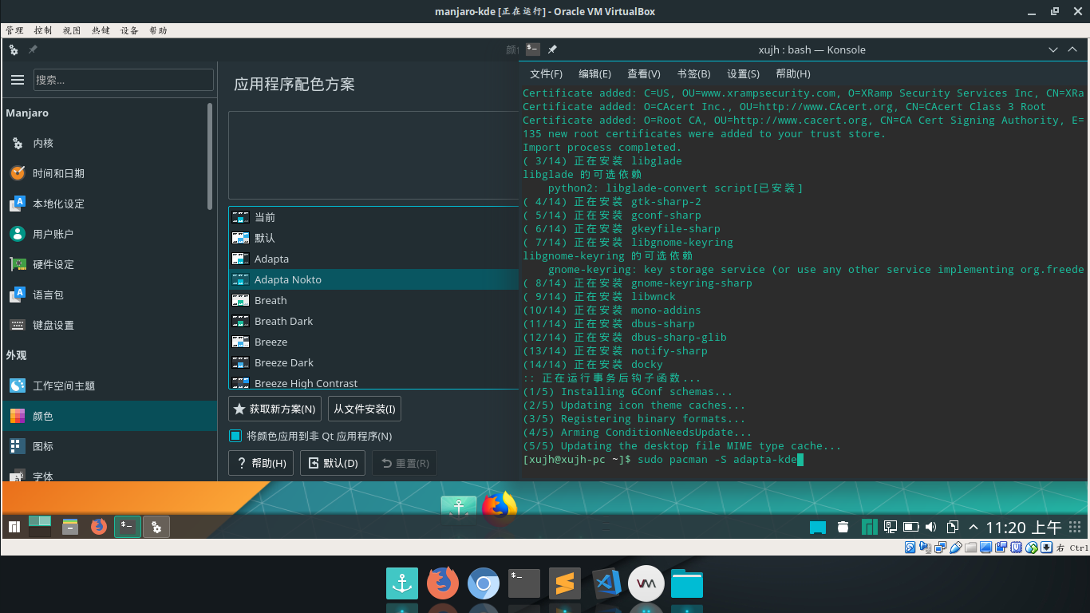Click the virtual desktop pager in guest panel
The image size is (1090, 613).
point(40,526)
